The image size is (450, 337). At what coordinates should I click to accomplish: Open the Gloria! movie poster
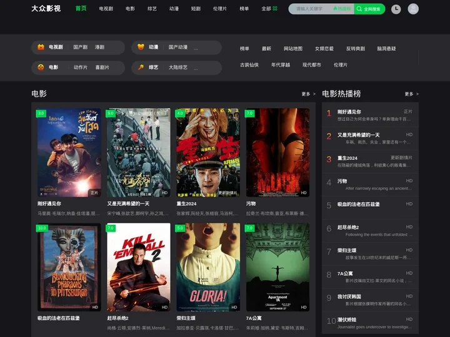point(208,267)
